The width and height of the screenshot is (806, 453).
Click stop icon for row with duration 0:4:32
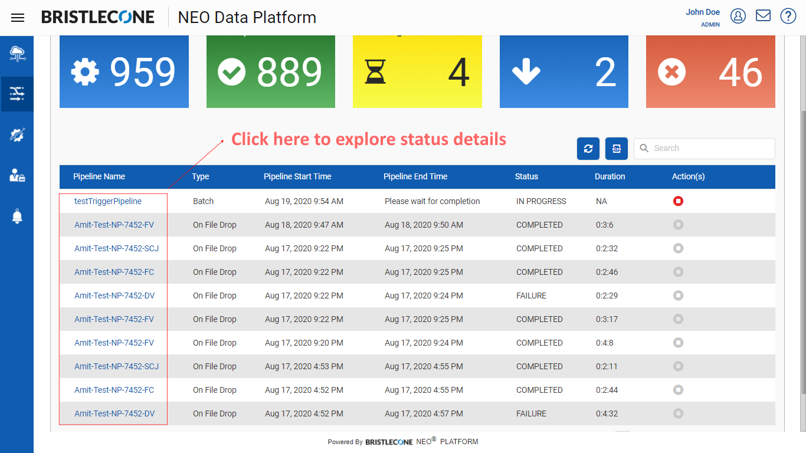tap(678, 413)
